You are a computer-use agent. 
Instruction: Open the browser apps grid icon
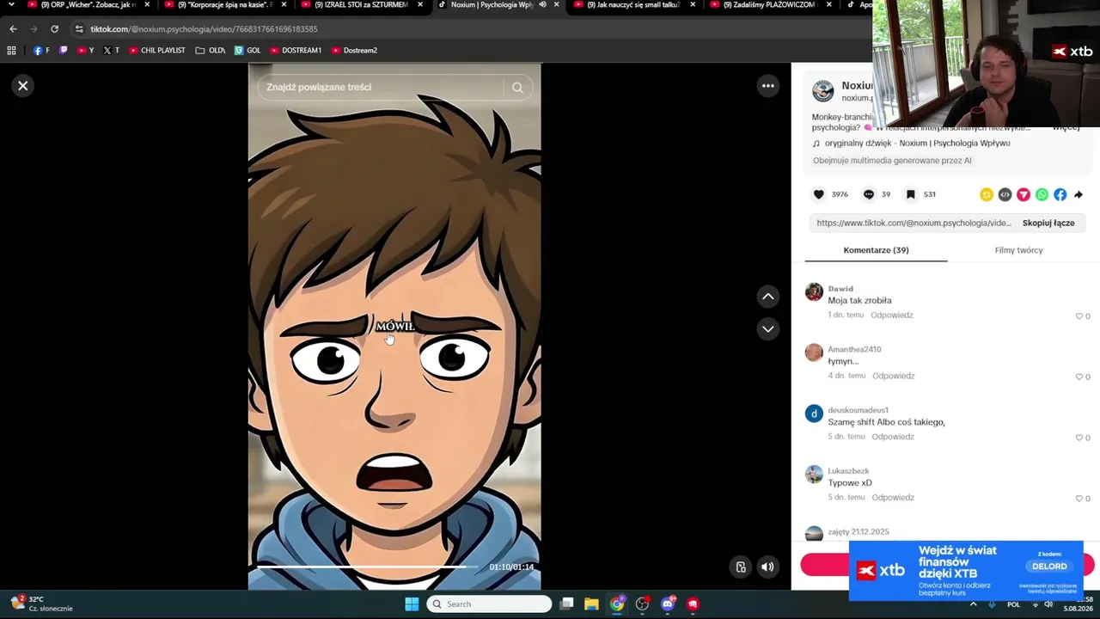(x=11, y=51)
